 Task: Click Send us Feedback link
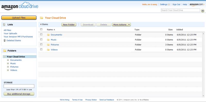pyautogui.click(x=107, y=100)
